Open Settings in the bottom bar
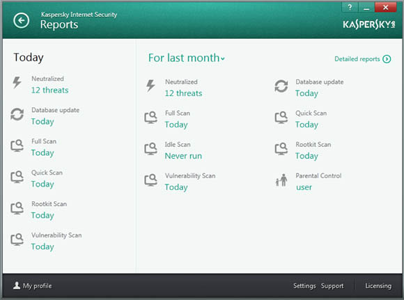Image resolution: width=404 pixels, height=300 pixels. click(x=304, y=286)
